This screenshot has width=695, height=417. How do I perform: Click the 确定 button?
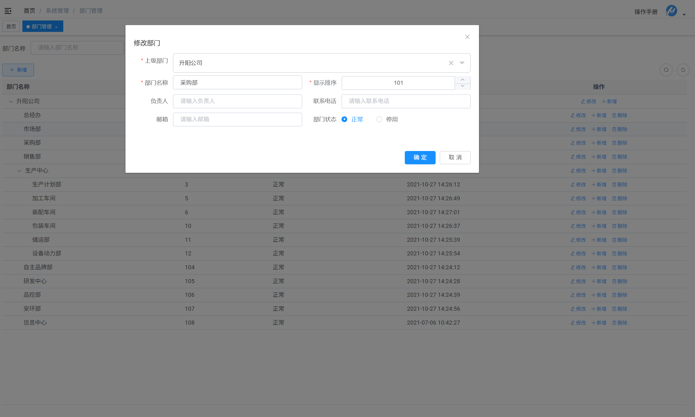[x=420, y=157]
